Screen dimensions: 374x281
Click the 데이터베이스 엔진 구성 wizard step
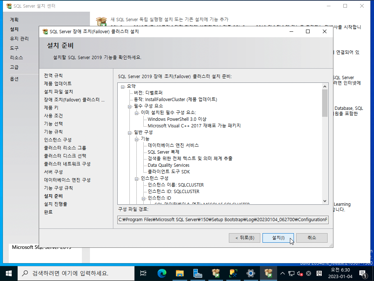click(67, 180)
